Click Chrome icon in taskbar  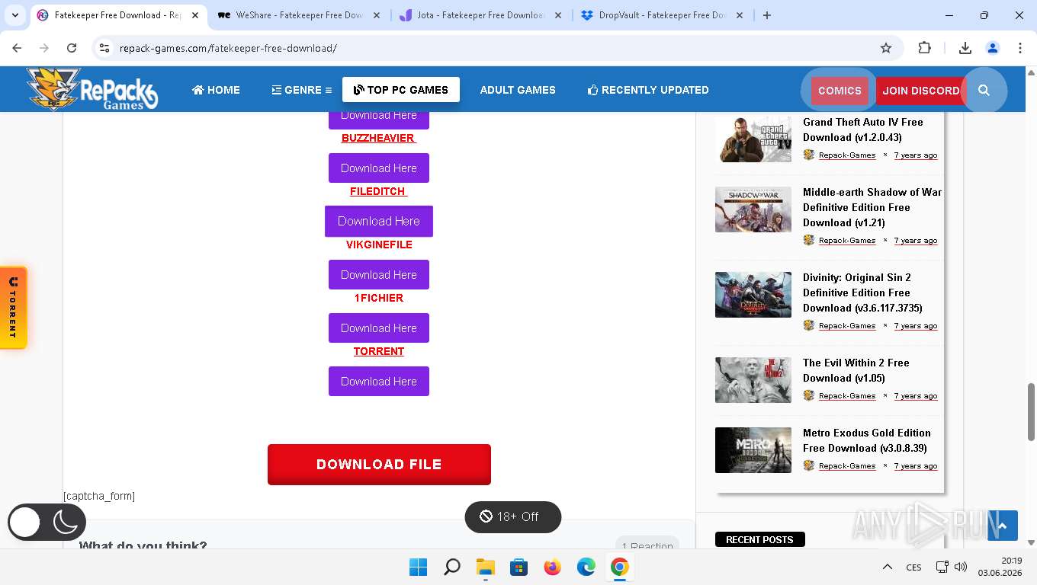620,567
